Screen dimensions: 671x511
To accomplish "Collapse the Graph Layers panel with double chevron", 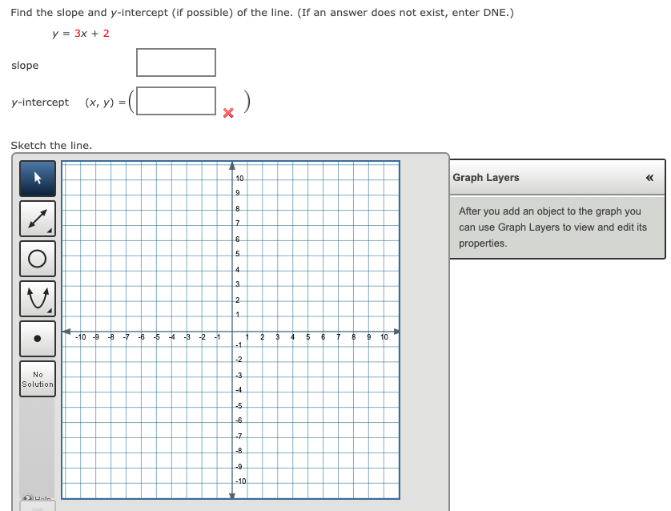I will (x=650, y=178).
